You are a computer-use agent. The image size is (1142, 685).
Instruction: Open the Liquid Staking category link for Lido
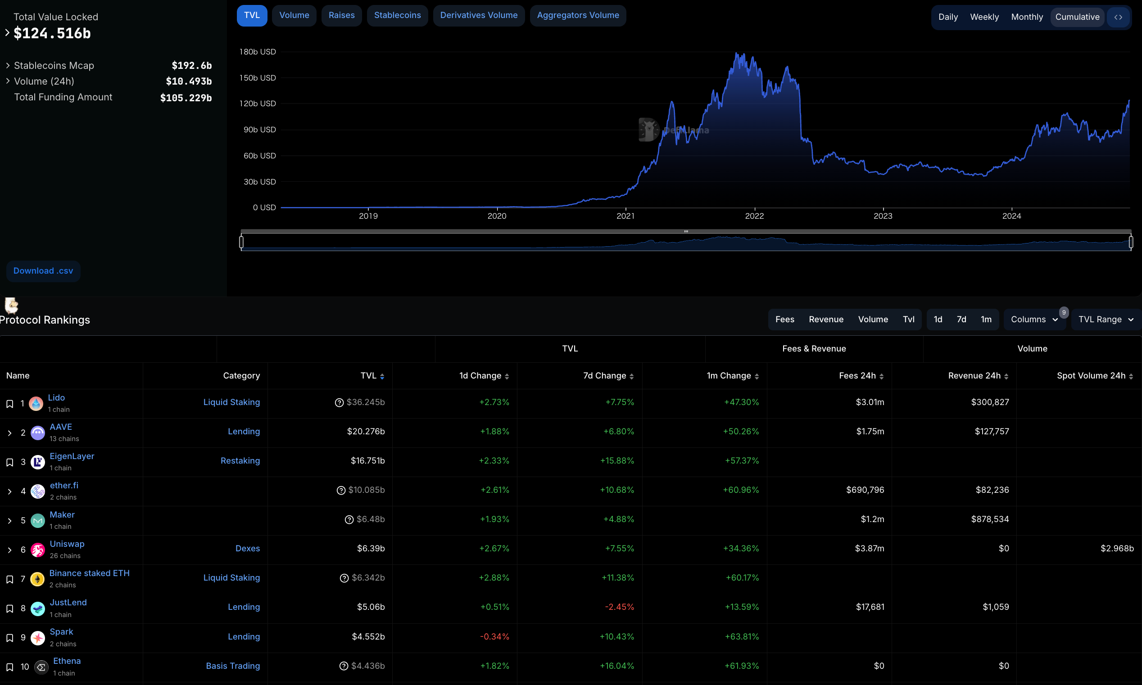[x=231, y=402]
